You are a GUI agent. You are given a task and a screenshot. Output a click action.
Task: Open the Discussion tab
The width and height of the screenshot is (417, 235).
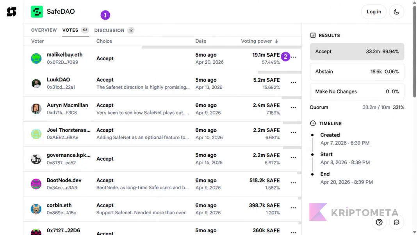[x=114, y=30]
